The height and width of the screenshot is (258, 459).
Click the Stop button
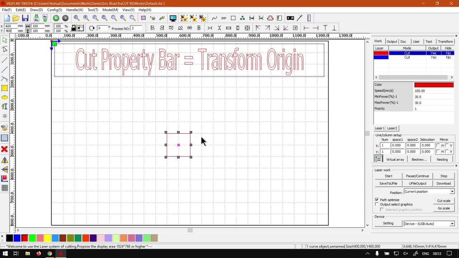[444, 176]
